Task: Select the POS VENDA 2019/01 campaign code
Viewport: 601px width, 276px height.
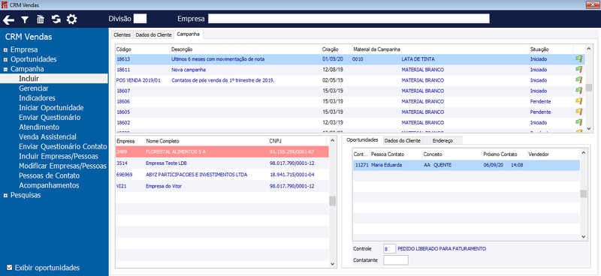Action: click(138, 80)
